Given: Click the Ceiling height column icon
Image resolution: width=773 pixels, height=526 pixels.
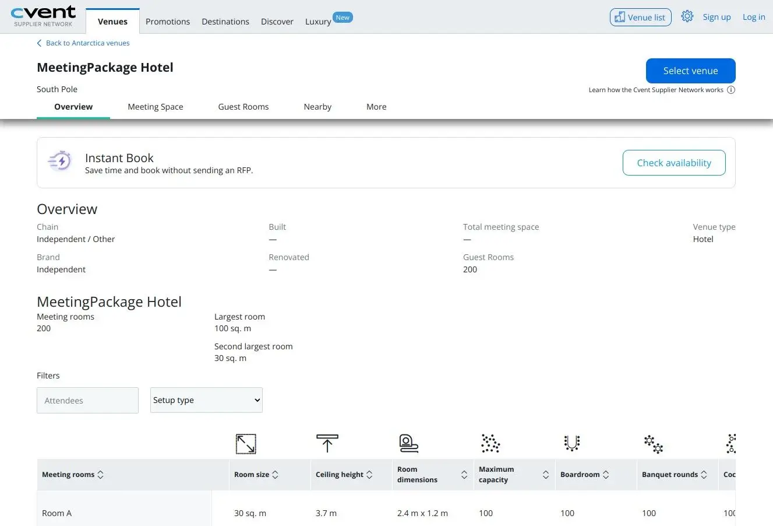Looking at the screenshot, I should coord(327,443).
